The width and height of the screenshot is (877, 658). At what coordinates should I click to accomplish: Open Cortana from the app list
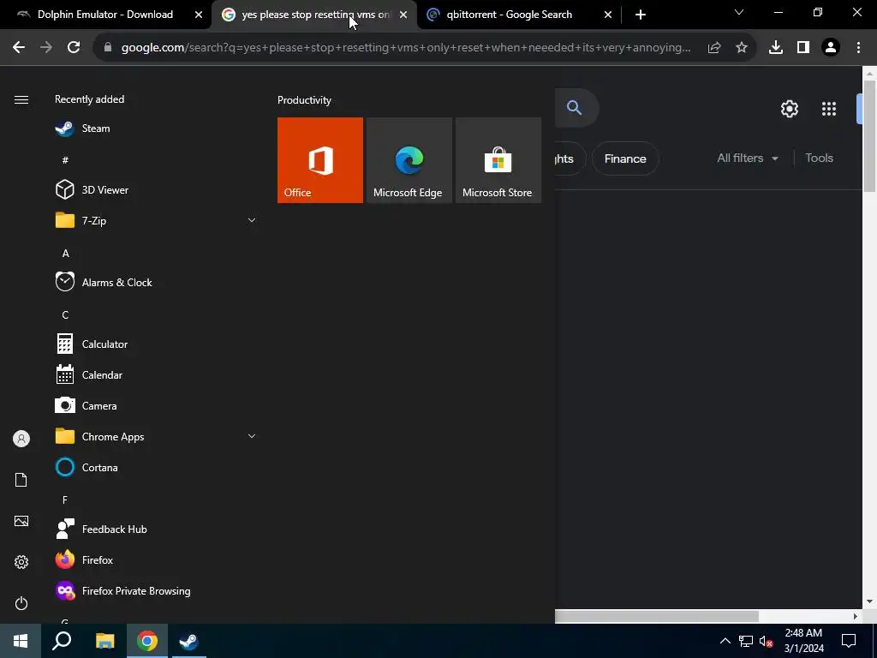155,467
